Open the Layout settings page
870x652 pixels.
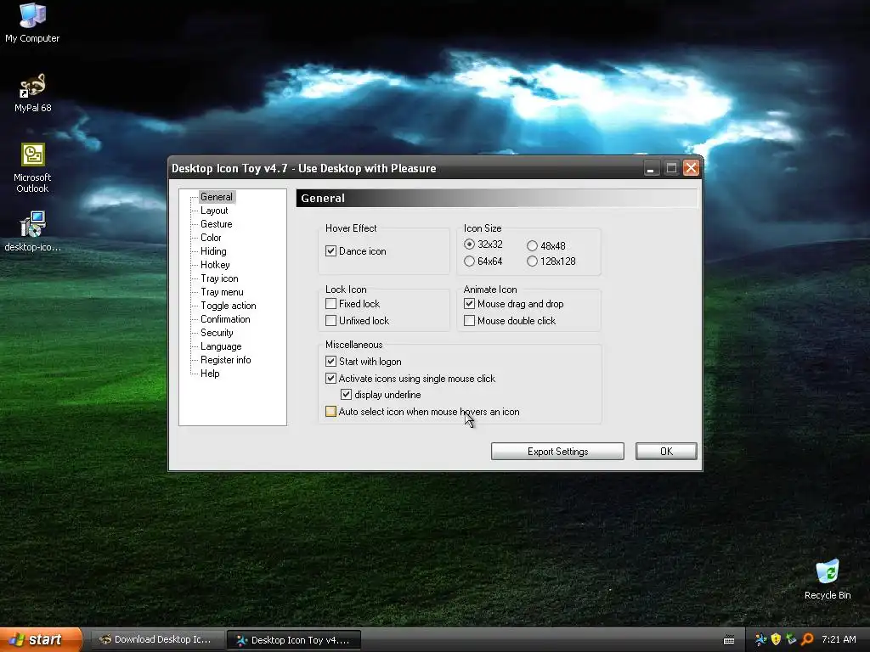(x=214, y=211)
